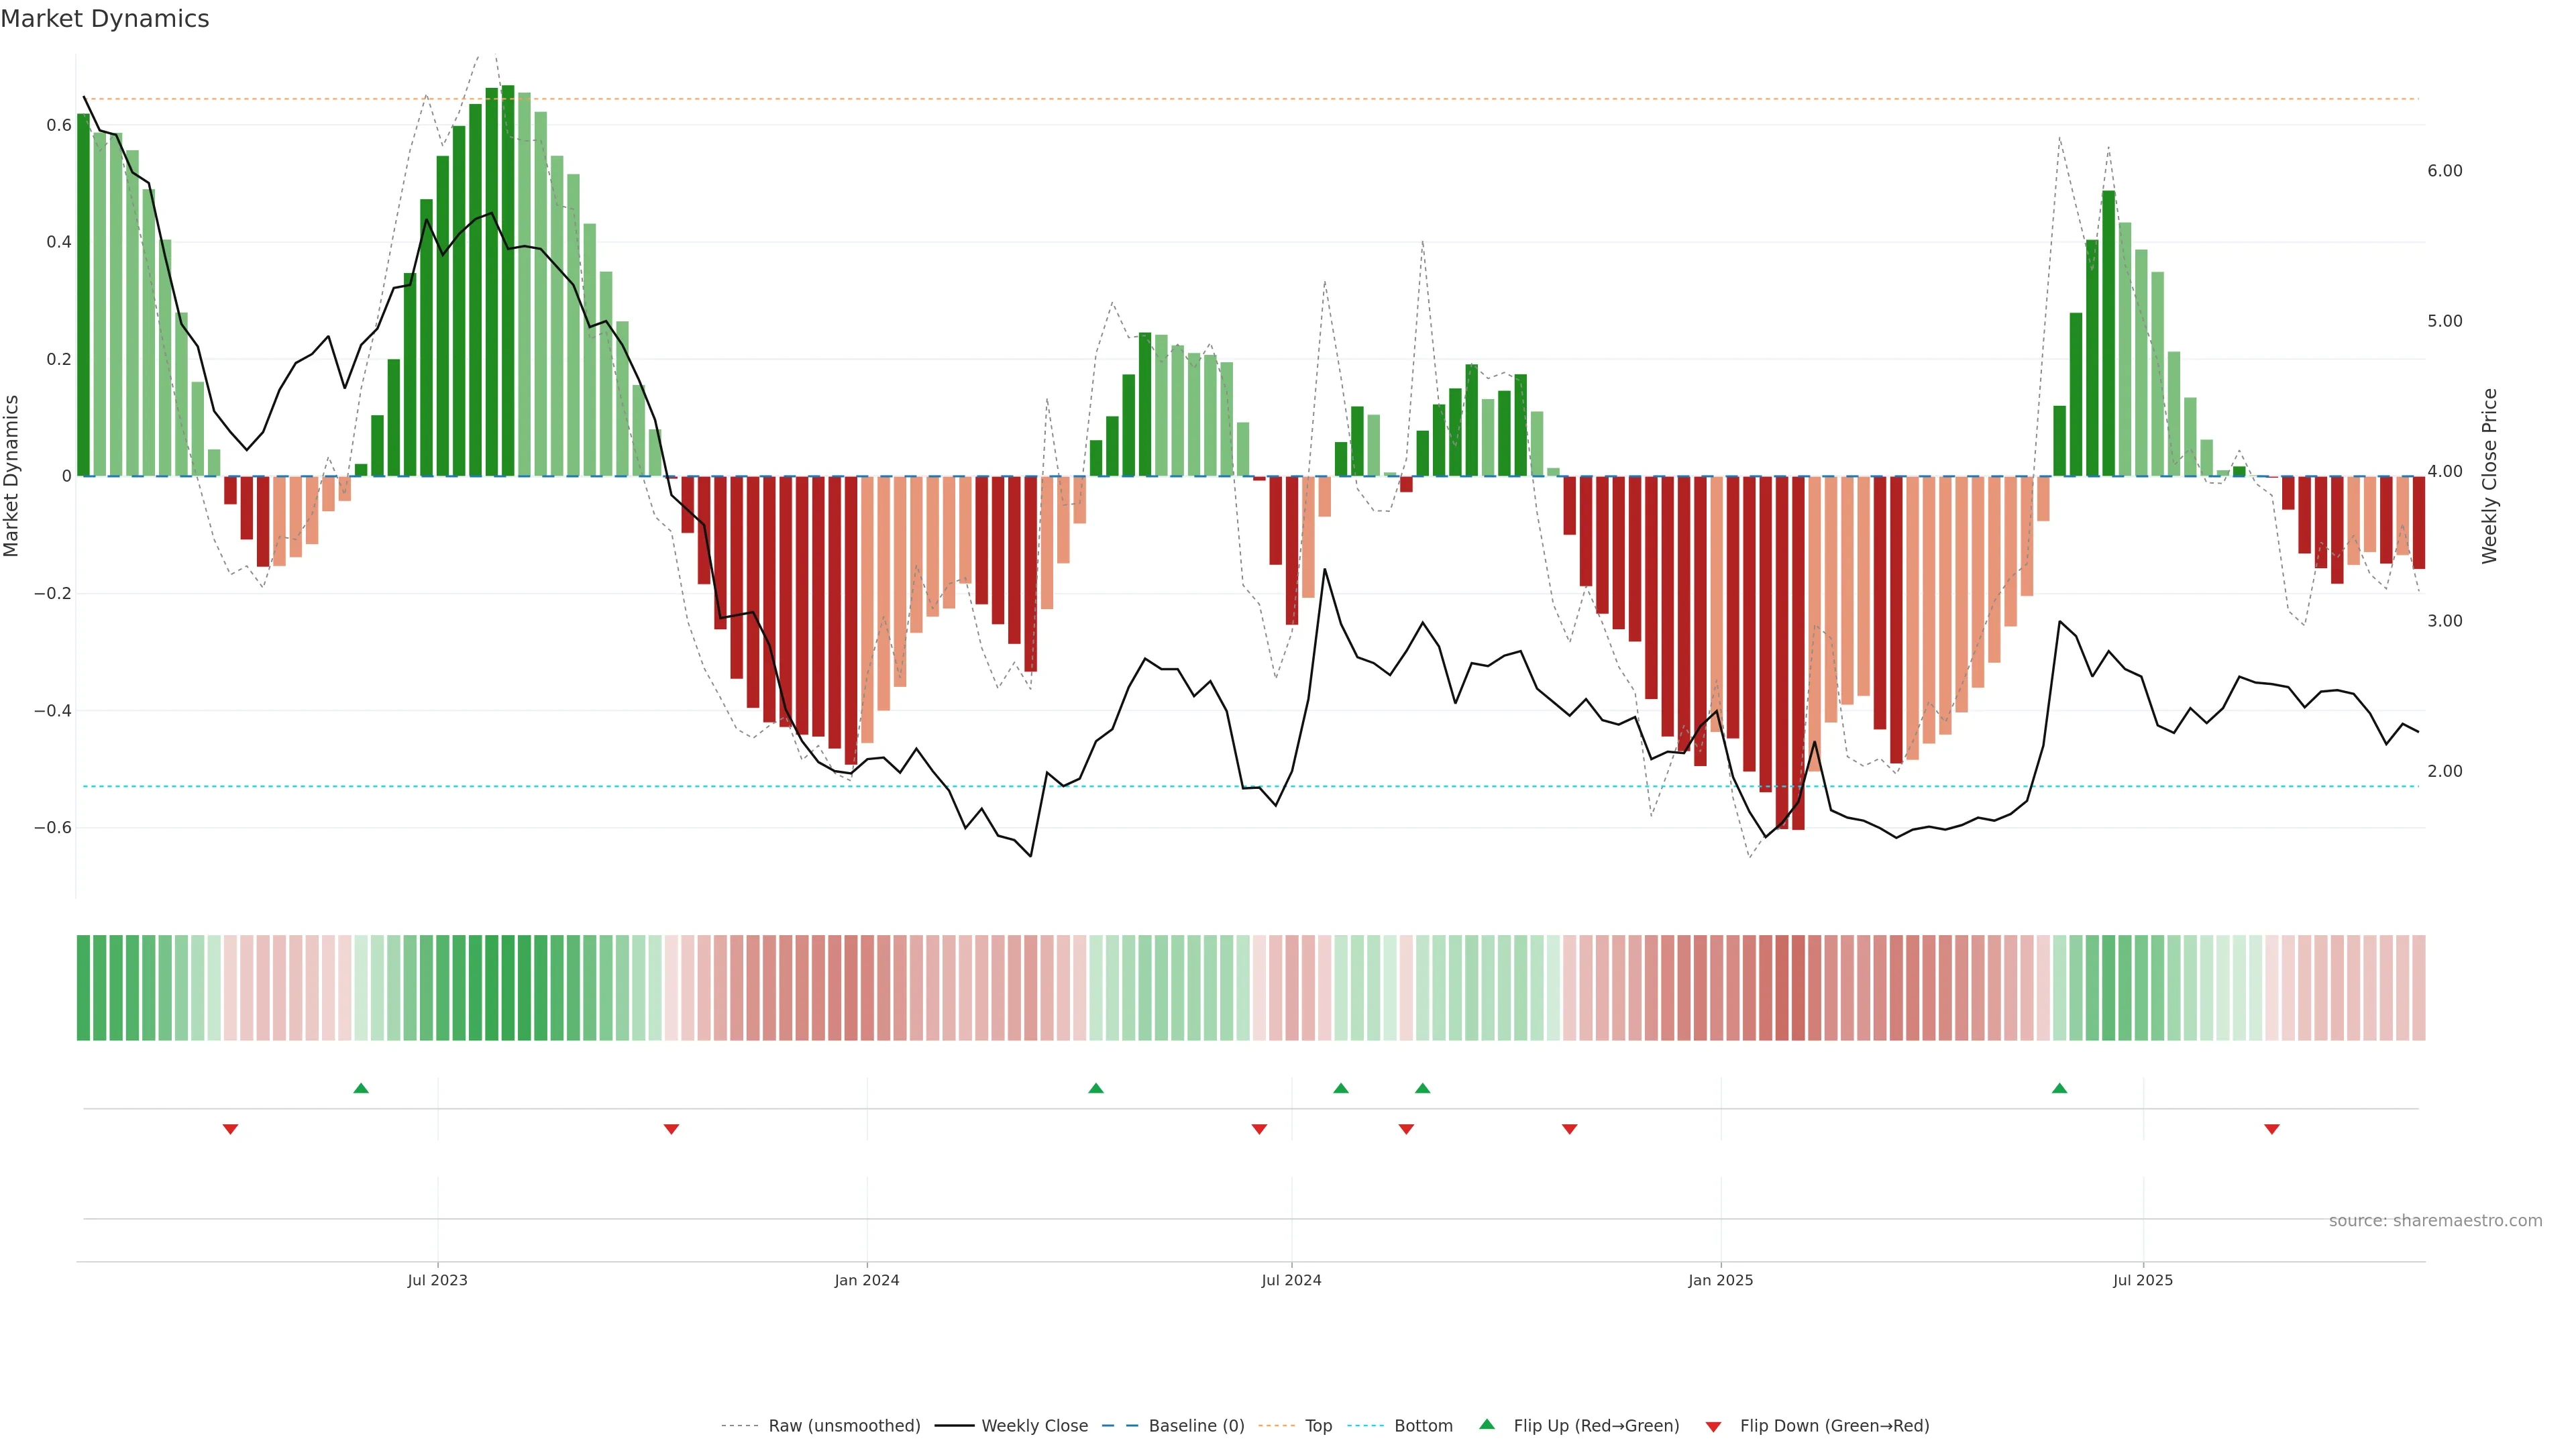Click the leftmost red flip-down triangle marker
2576x1449 pixels.
click(230, 1129)
